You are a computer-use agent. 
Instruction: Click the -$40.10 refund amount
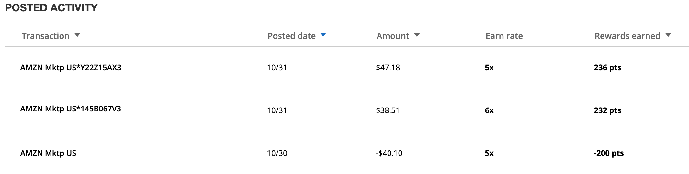tap(389, 153)
